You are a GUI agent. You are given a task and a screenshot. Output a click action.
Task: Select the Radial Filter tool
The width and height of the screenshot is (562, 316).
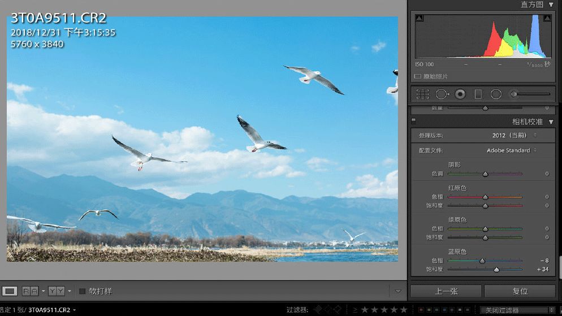point(496,94)
